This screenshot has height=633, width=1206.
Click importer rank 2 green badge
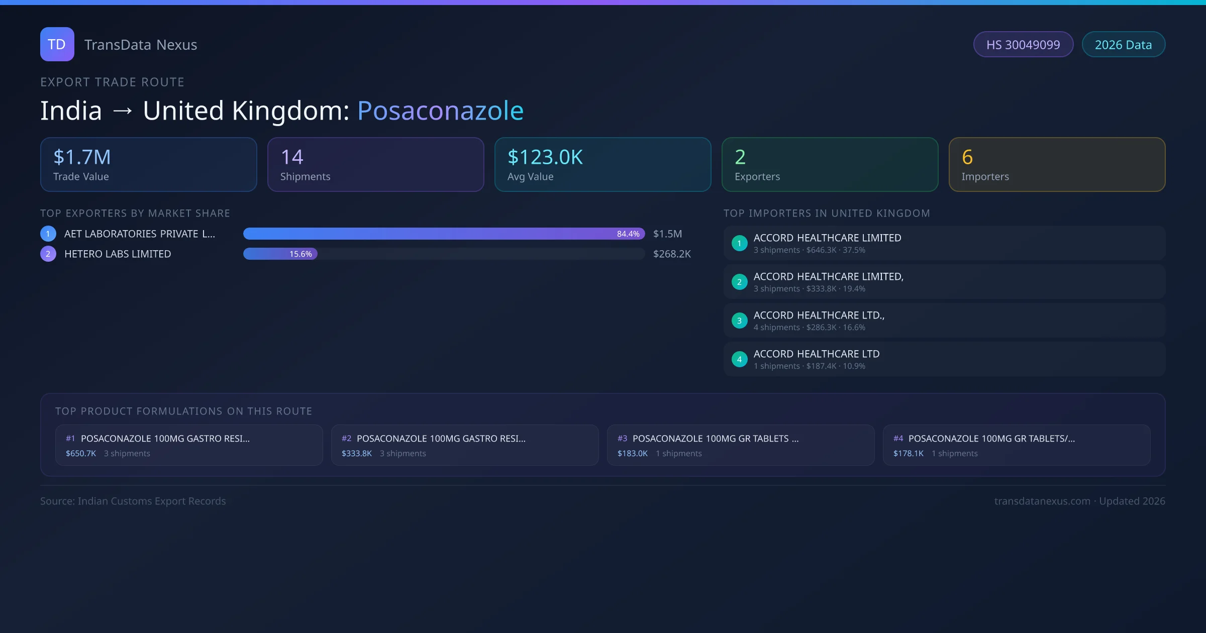[739, 282]
